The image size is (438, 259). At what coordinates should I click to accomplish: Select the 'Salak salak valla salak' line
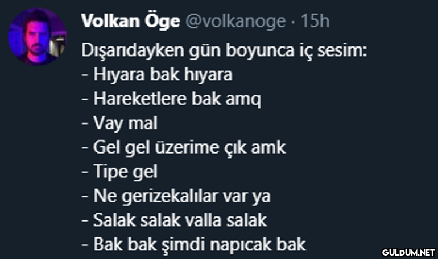[x=174, y=220]
